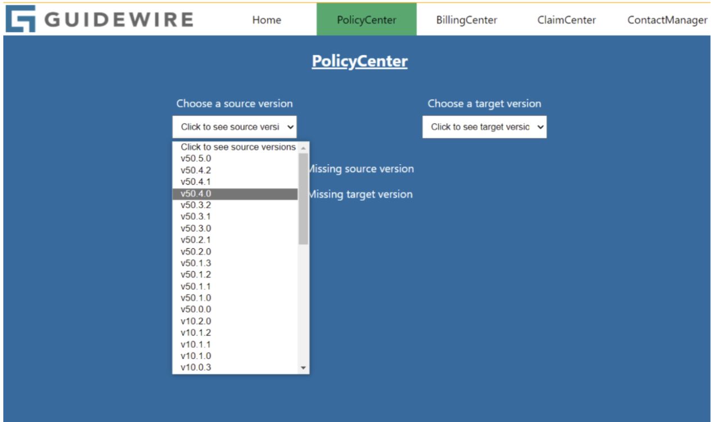Go to the ClaimCenter tab
Viewport: 713px width, 422px height.
coord(567,20)
